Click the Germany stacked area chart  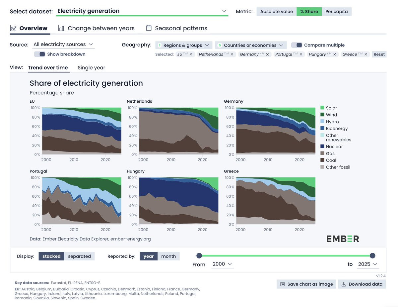(276, 131)
